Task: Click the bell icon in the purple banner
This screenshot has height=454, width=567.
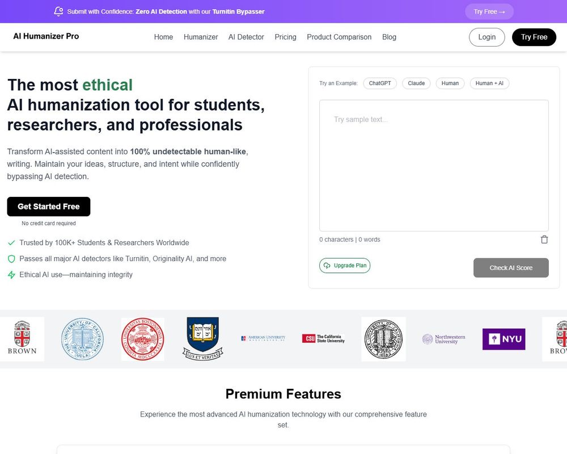Action: pos(58,11)
